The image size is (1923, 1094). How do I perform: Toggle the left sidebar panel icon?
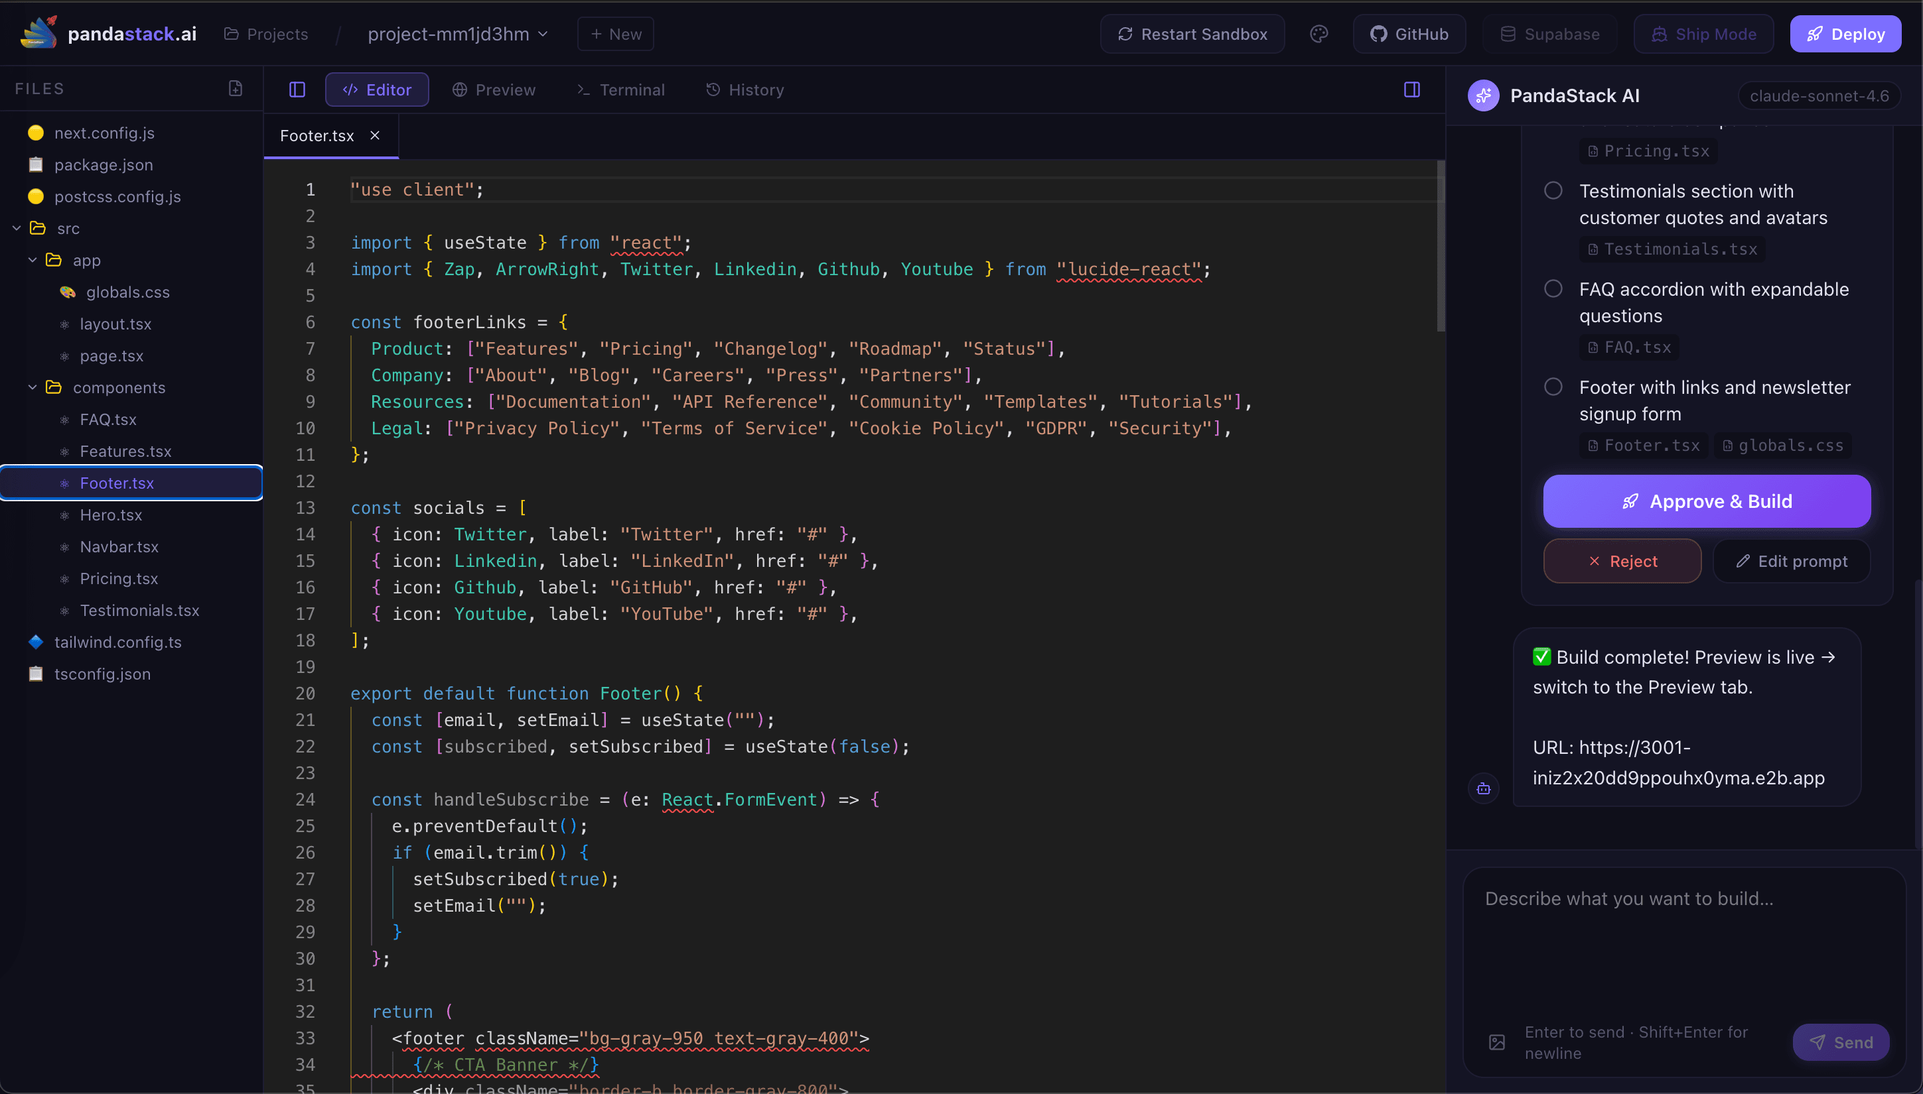(297, 90)
